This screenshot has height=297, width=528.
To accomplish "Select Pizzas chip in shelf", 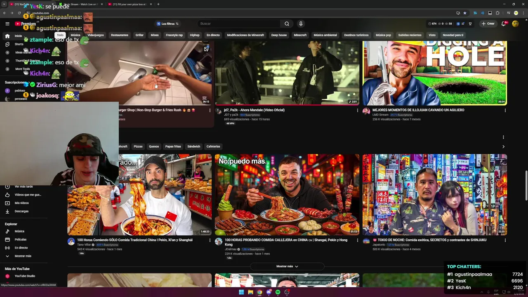I will click(x=138, y=146).
